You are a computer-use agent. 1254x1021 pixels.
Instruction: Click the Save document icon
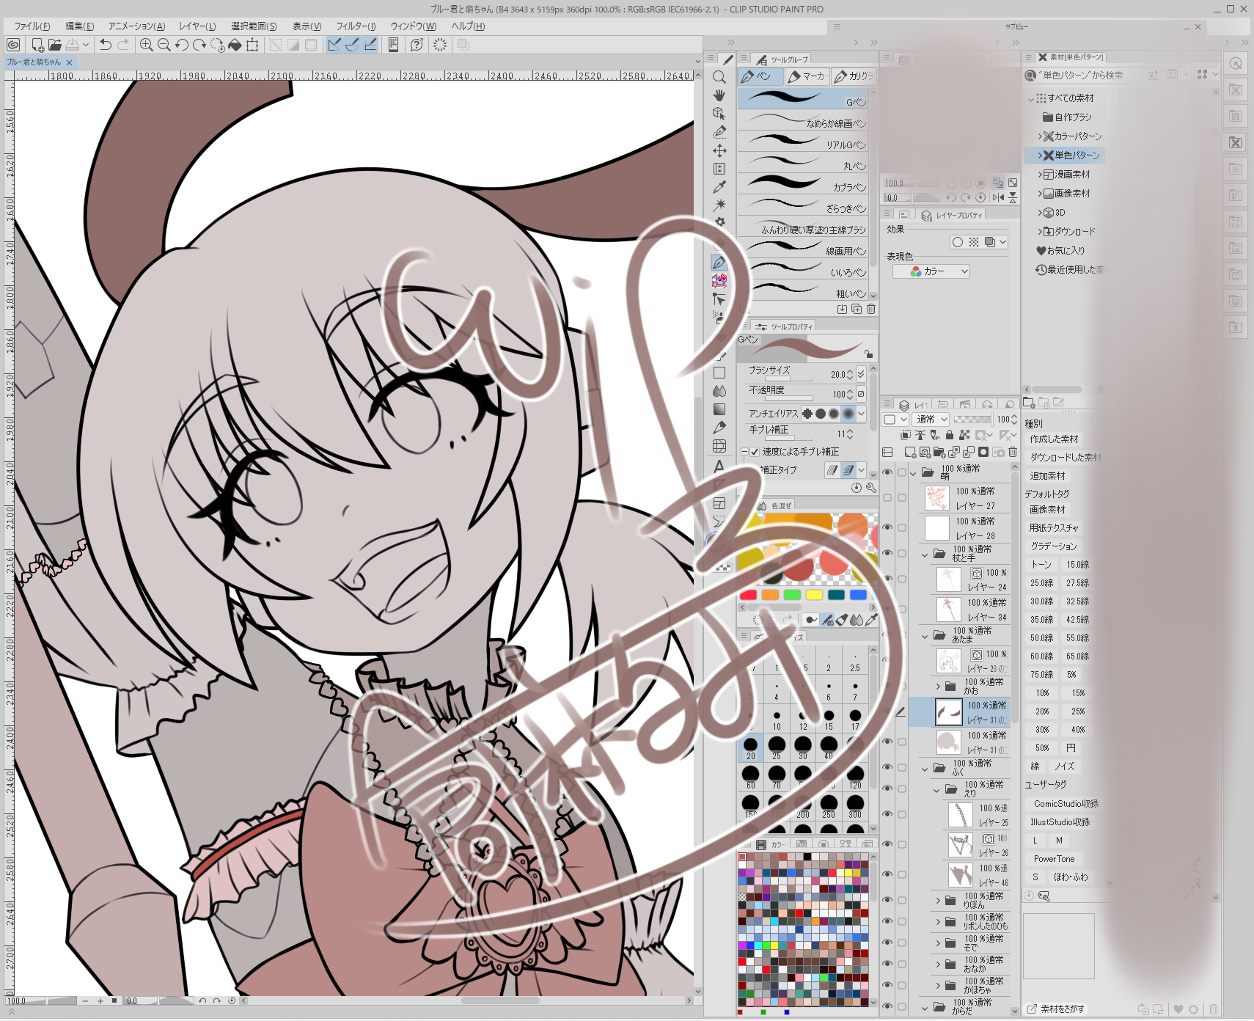pyautogui.click(x=72, y=45)
